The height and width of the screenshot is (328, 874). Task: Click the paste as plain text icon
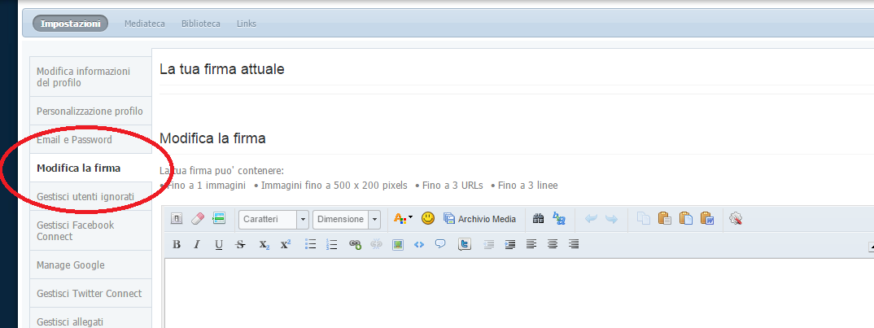click(x=685, y=219)
